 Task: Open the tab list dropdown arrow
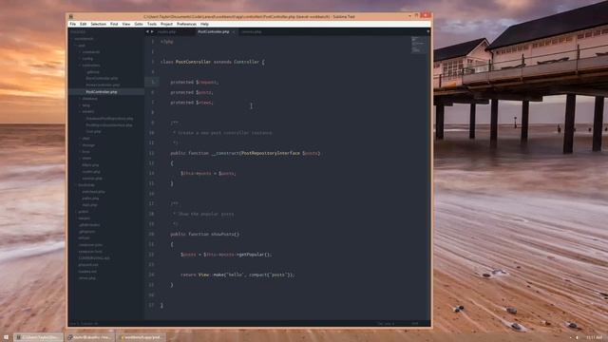(428, 31)
